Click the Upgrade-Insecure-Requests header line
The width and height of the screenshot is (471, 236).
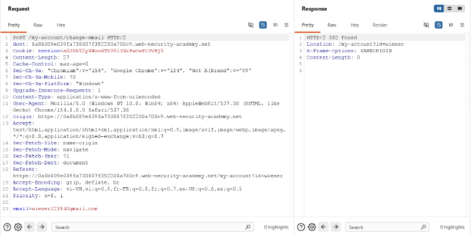(57, 90)
